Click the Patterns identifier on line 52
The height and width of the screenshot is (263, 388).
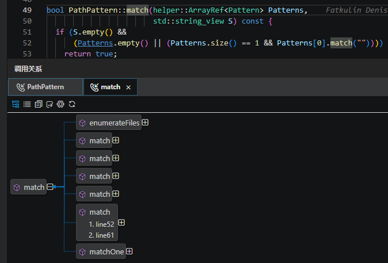click(x=95, y=43)
